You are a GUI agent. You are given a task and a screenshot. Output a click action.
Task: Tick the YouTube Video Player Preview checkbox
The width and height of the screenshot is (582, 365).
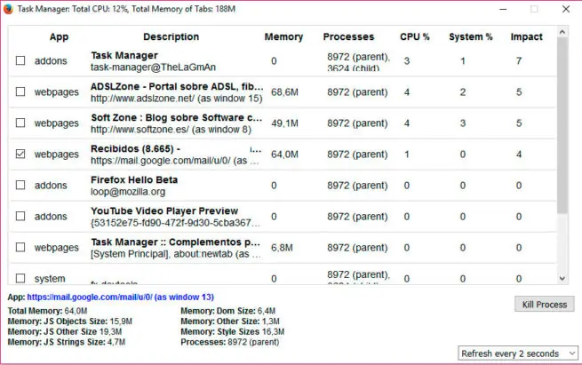pyautogui.click(x=20, y=217)
